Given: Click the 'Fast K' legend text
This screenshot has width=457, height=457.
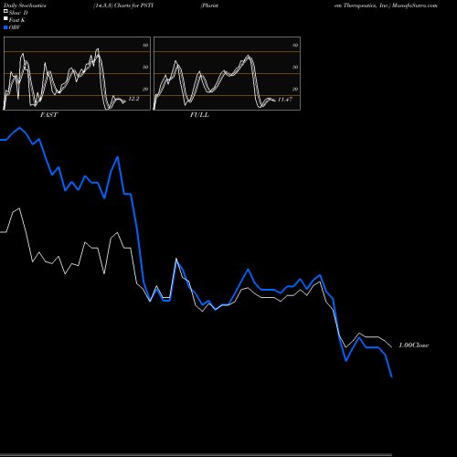Looking at the screenshot, I should (17, 20).
